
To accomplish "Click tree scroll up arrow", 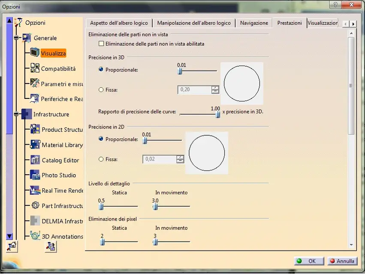I will [9, 21].
